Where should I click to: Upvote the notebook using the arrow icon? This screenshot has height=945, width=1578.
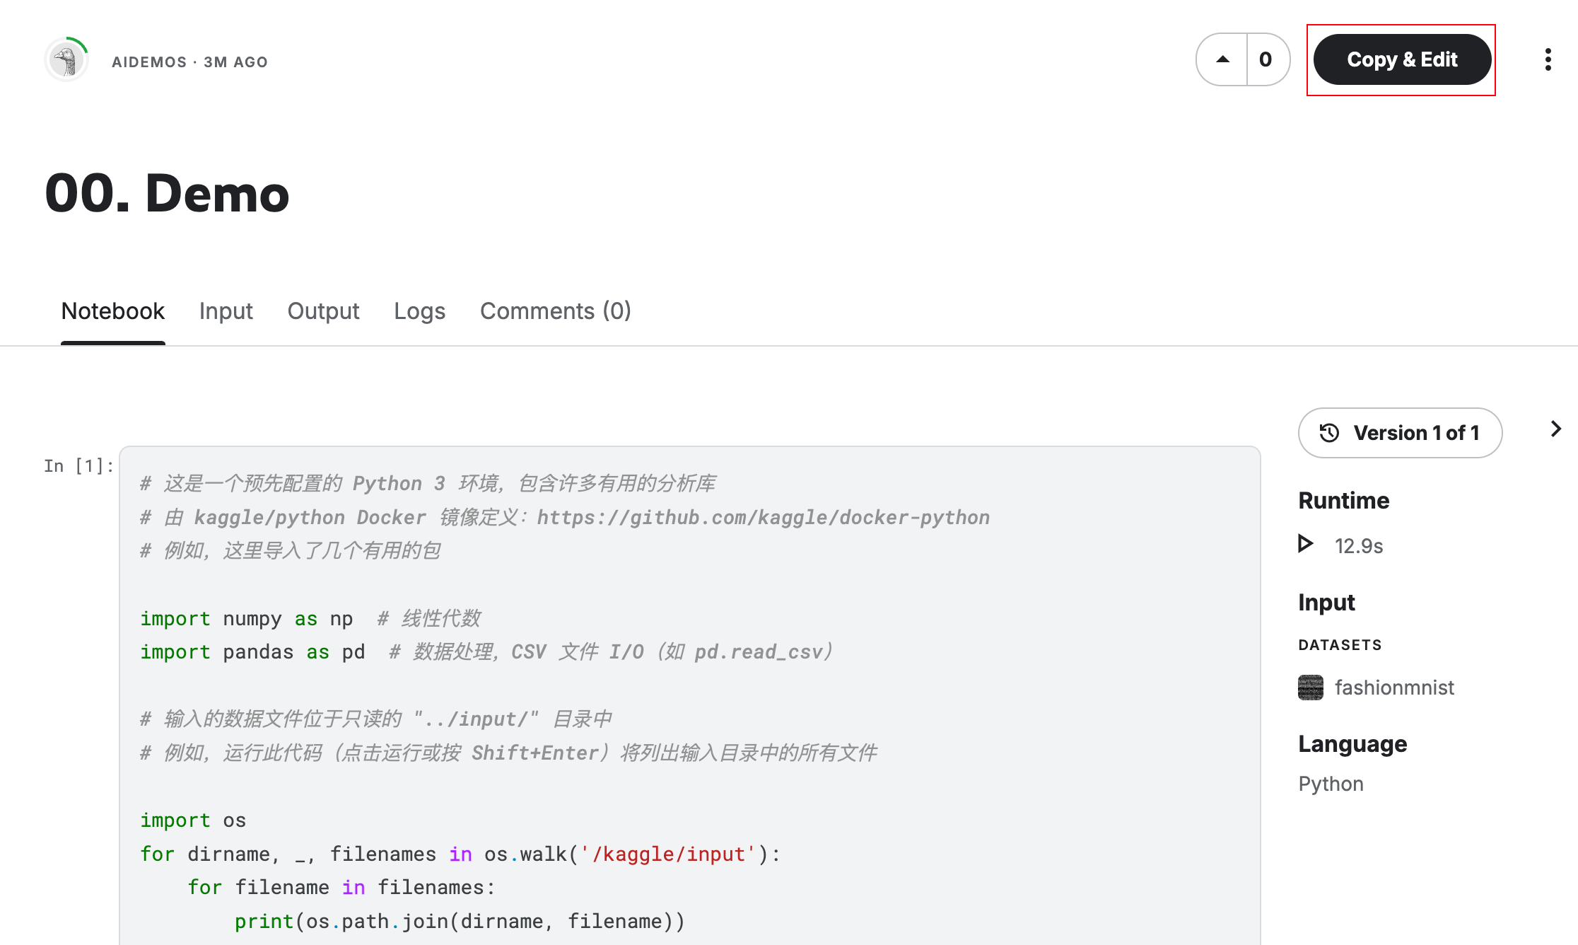click(x=1222, y=59)
